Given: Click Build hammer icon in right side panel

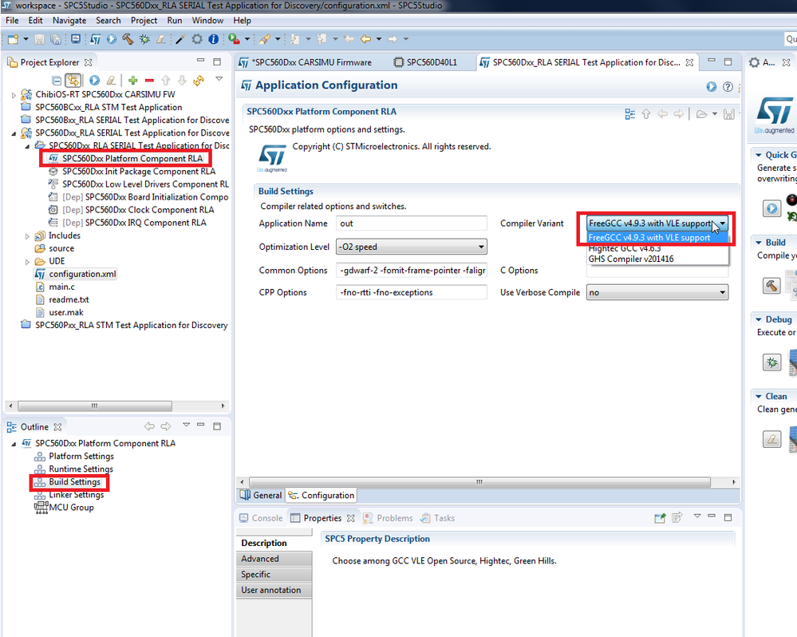Looking at the screenshot, I should click(771, 286).
